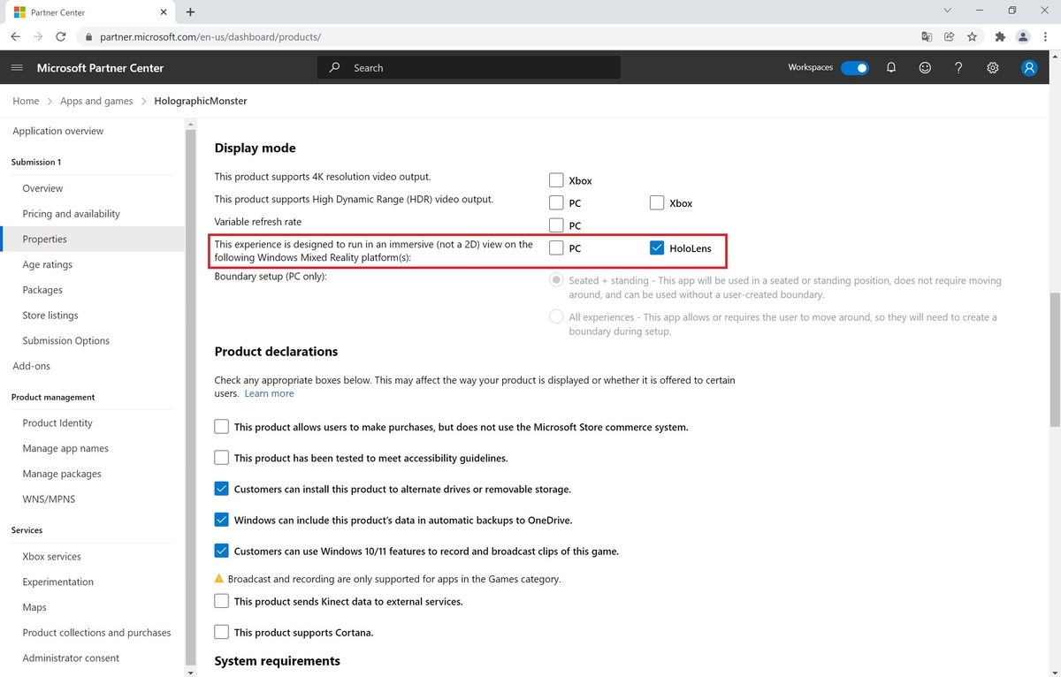Click the notifications bell icon
This screenshot has height=677, width=1061.
click(891, 68)
